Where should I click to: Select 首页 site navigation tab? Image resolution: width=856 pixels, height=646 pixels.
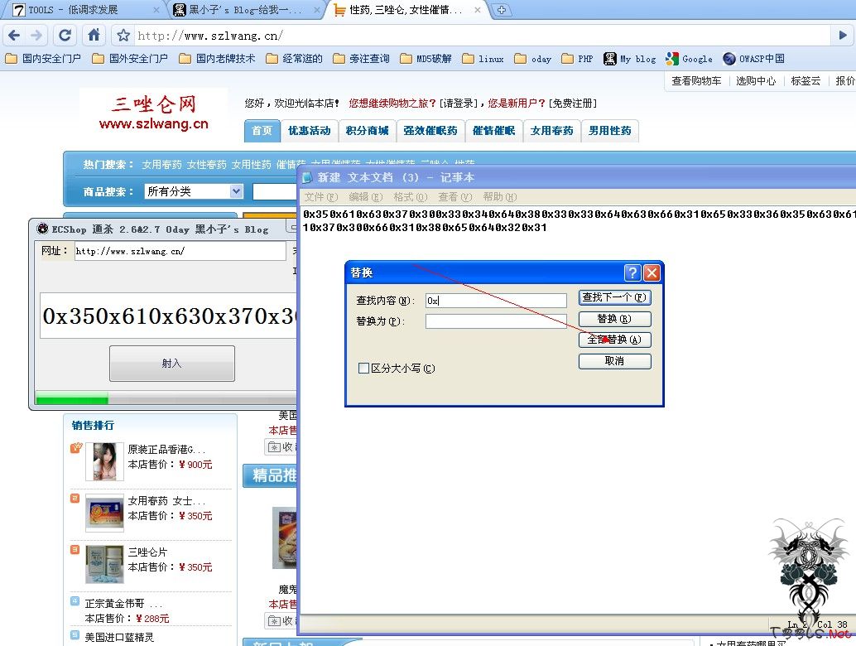pyautogui.click(x=262, y=131)
